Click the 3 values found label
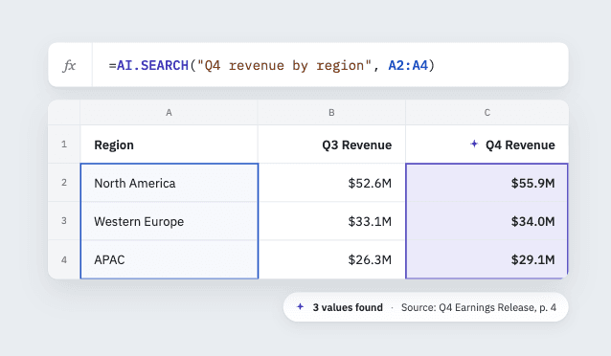Screen dimensions: 611x356 pyautogui.click(x=348, y=307)
